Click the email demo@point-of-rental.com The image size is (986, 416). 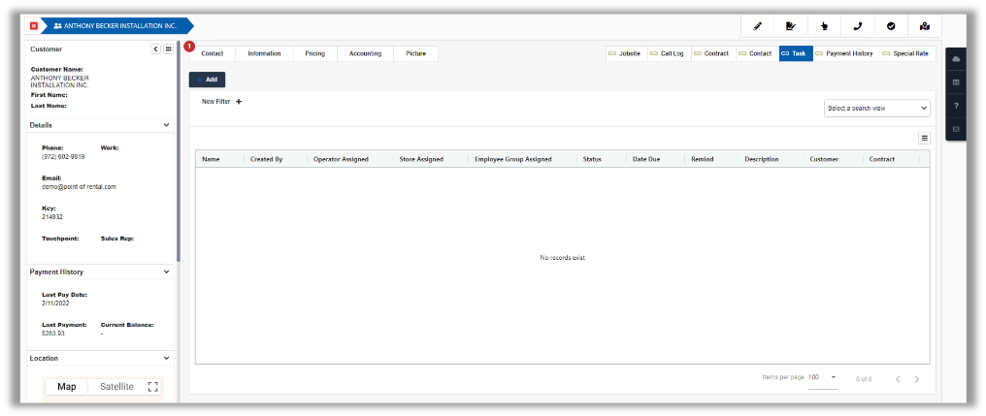[x=79, y=186]
